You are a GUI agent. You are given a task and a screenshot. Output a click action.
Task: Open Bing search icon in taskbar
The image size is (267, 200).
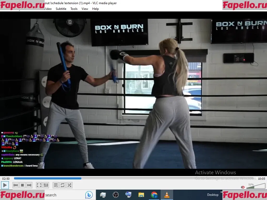(x=89, y=195)
